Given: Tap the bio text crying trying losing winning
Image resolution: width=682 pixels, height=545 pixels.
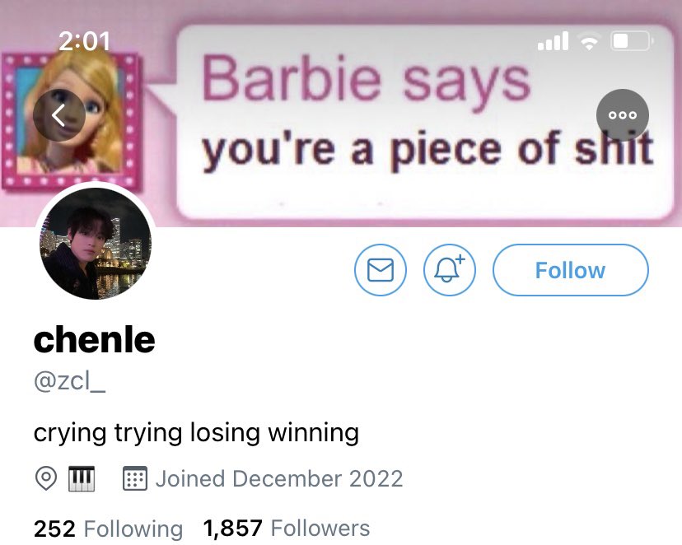Looking at the screenshot, I should [197, 433].
